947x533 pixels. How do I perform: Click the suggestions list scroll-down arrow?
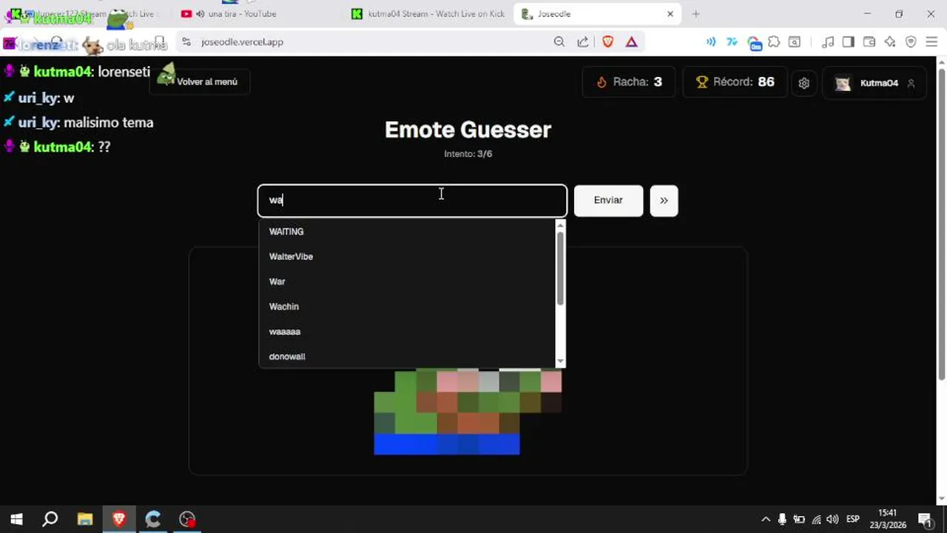coord(560,362)
